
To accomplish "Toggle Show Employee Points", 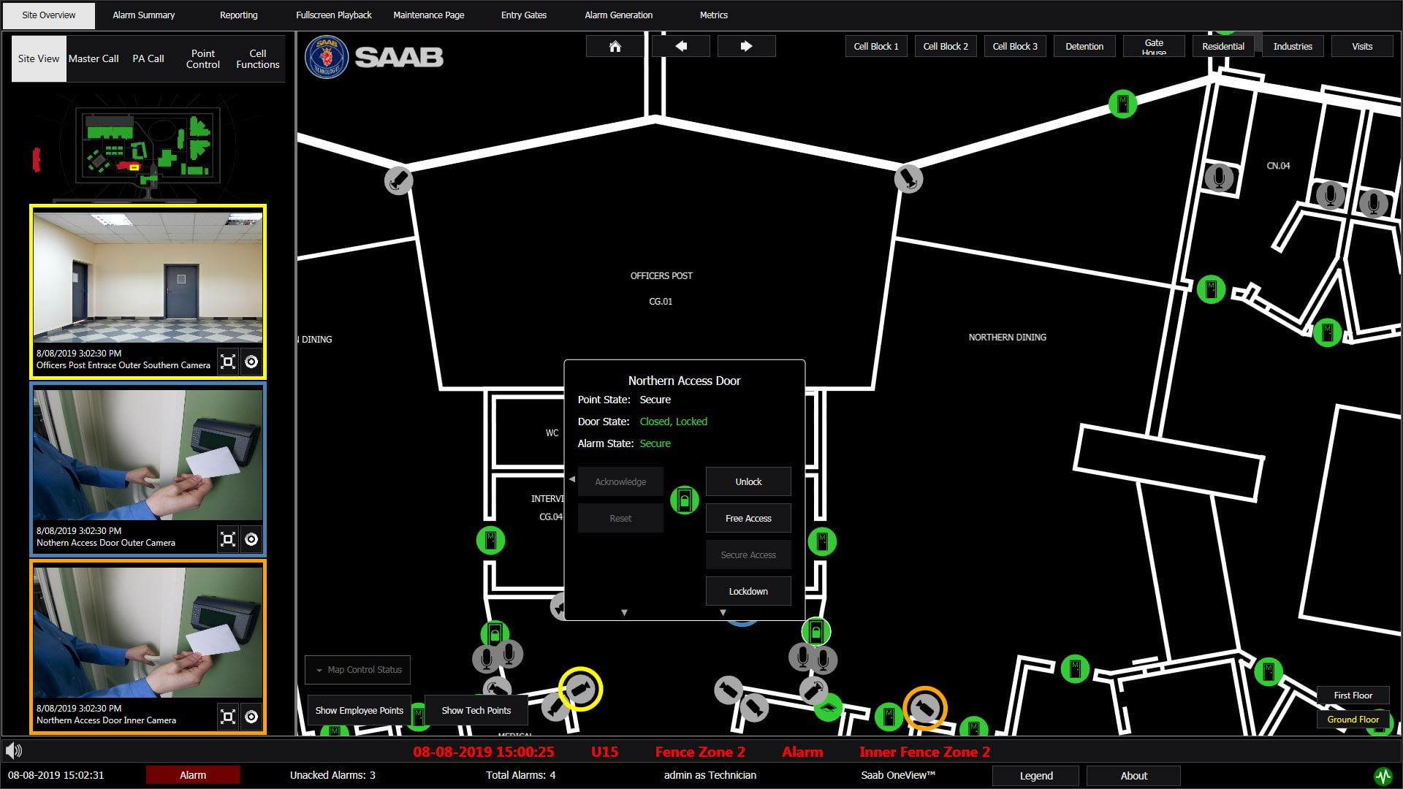I will click(359, 710).
